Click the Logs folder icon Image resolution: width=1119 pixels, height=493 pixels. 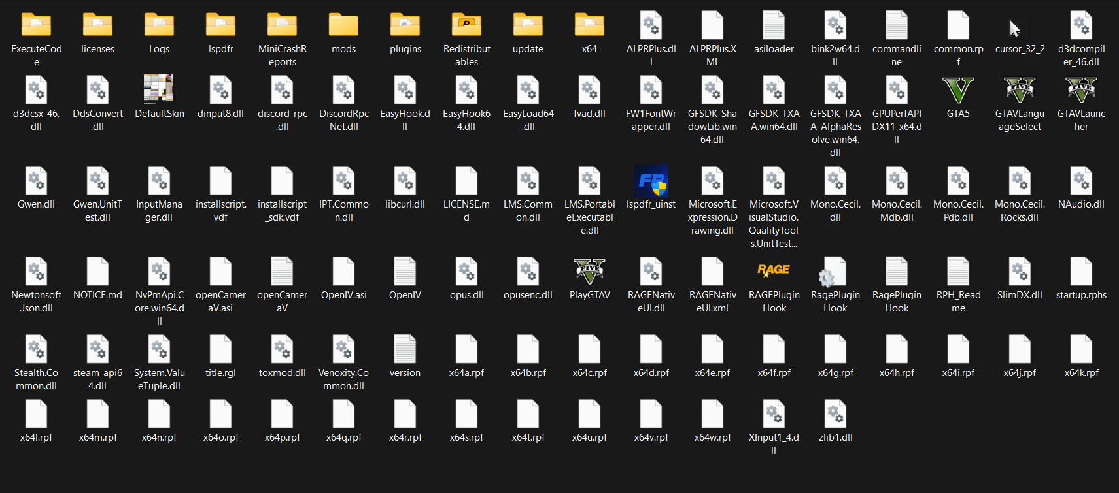pyautogui.click(x=160, y=25)
